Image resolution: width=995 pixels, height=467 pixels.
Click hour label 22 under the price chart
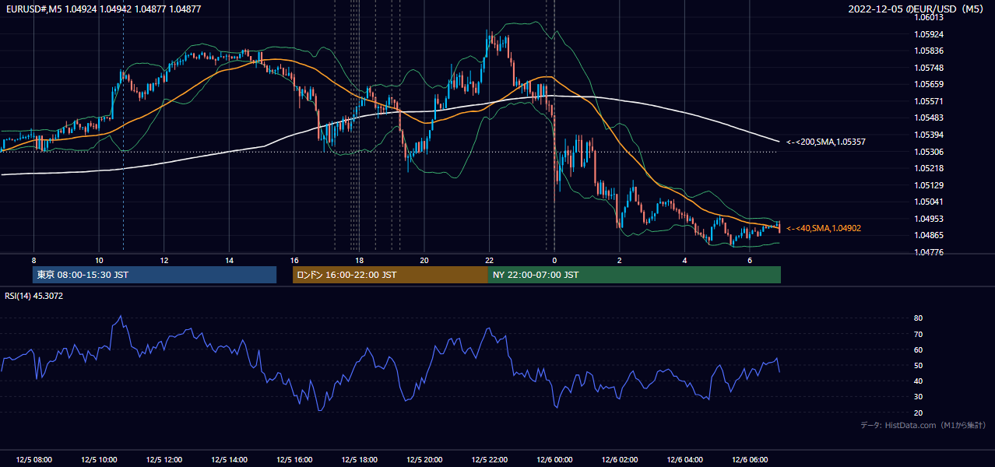pos(489,260)
